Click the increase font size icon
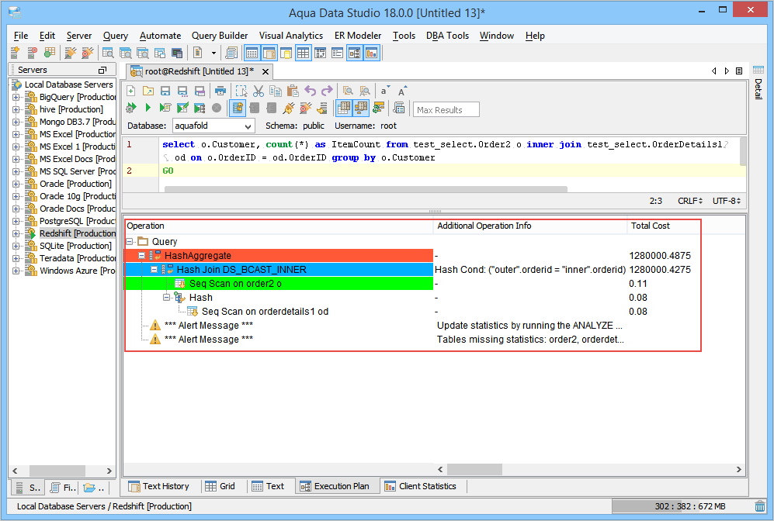 [x=402, y=91]
